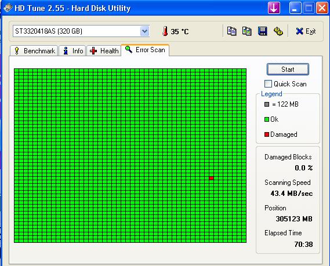
Task: Click the green Ok legend swatch
Action: click(x=267, y=119)
